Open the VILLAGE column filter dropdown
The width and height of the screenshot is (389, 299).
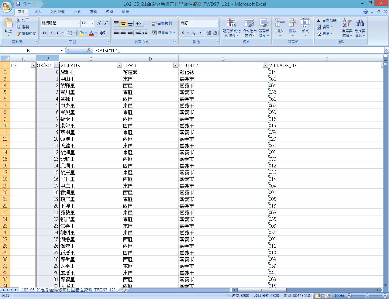tap(119, 65)
